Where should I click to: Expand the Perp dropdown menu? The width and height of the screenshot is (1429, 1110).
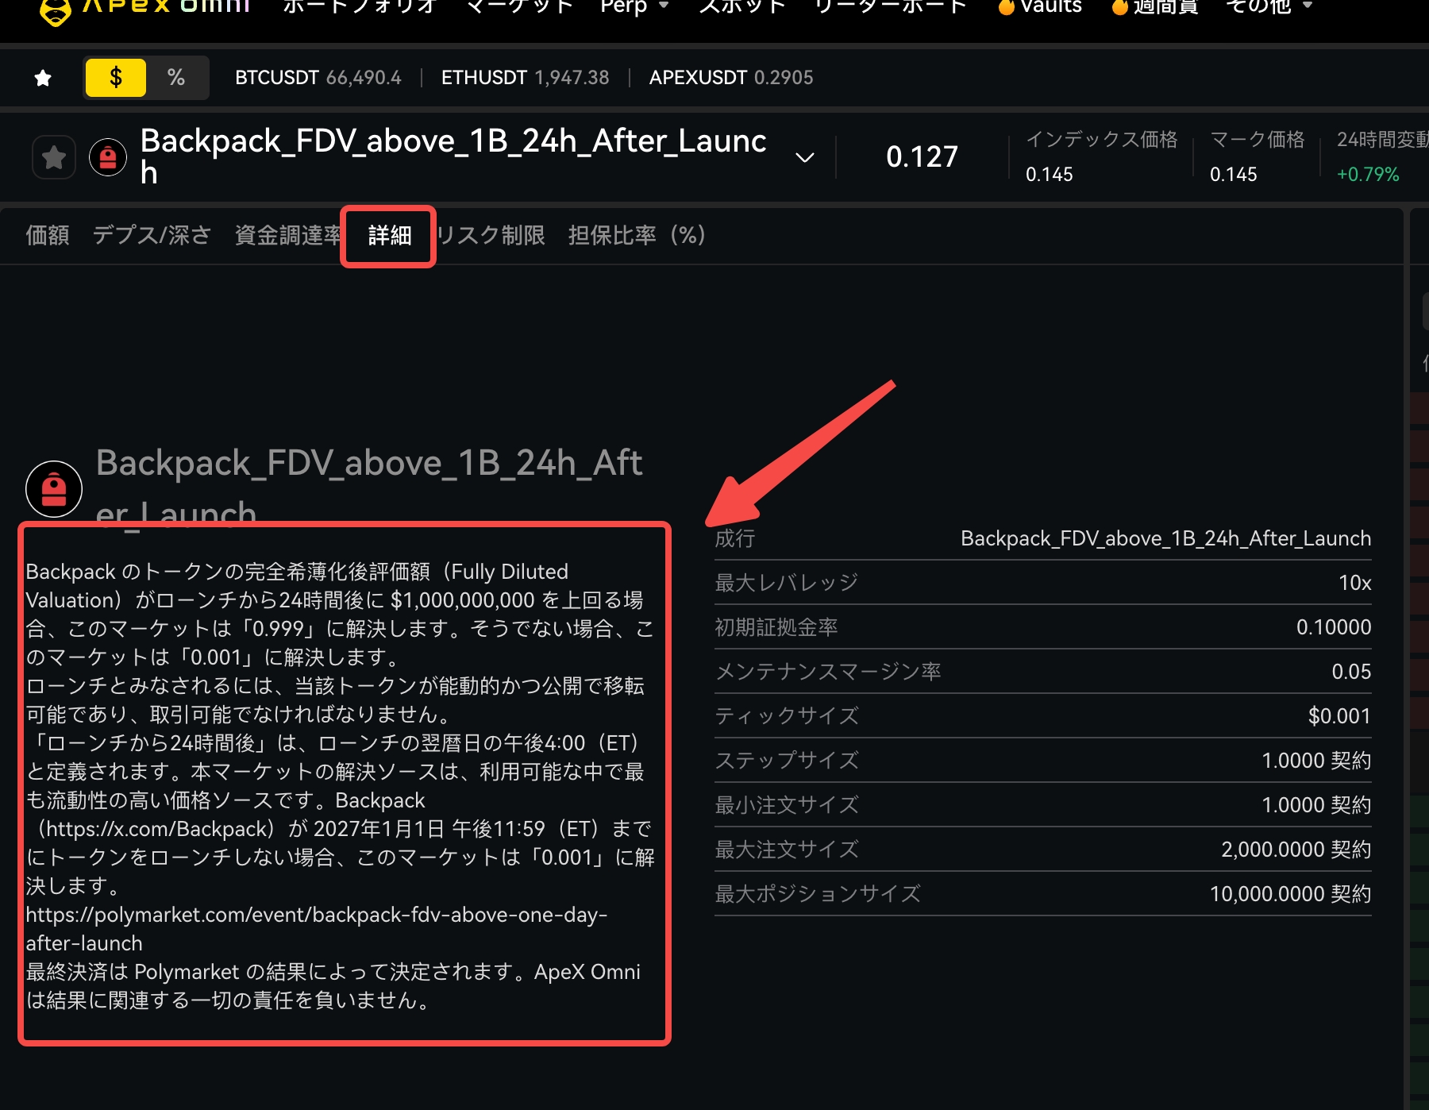click(635, 7)
